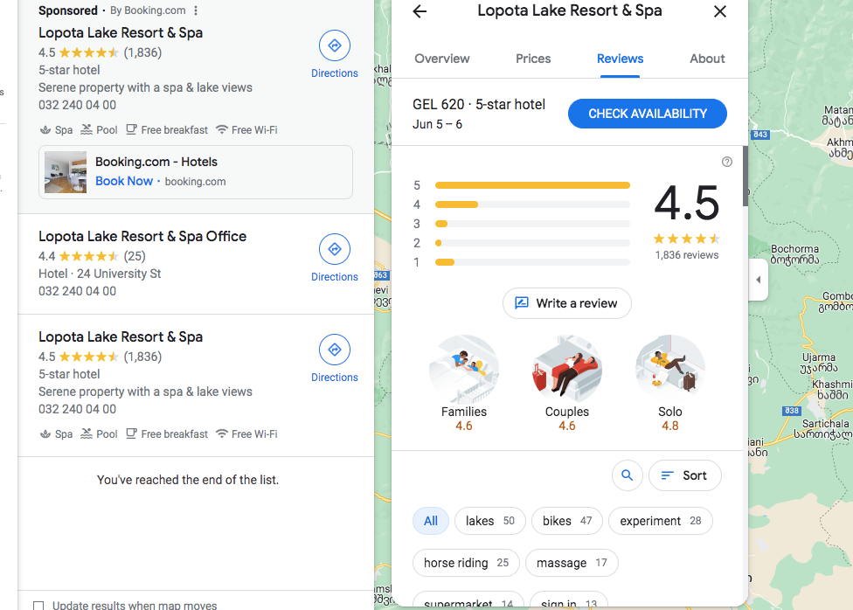The height and width of the screenshot is (610, 853).
Task: Click the search reviews magnifier icon
Action: 628,475
